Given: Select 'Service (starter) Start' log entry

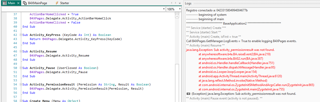Looking at the screenshot, I should coord(203,32).
